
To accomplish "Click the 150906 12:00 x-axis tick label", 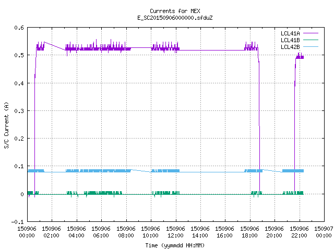I will pos(175,232).
